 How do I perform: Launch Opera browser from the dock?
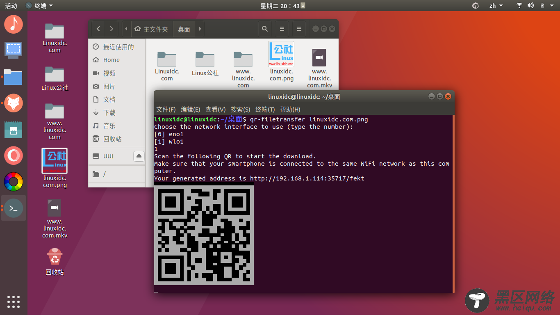[x=14, y=155]
